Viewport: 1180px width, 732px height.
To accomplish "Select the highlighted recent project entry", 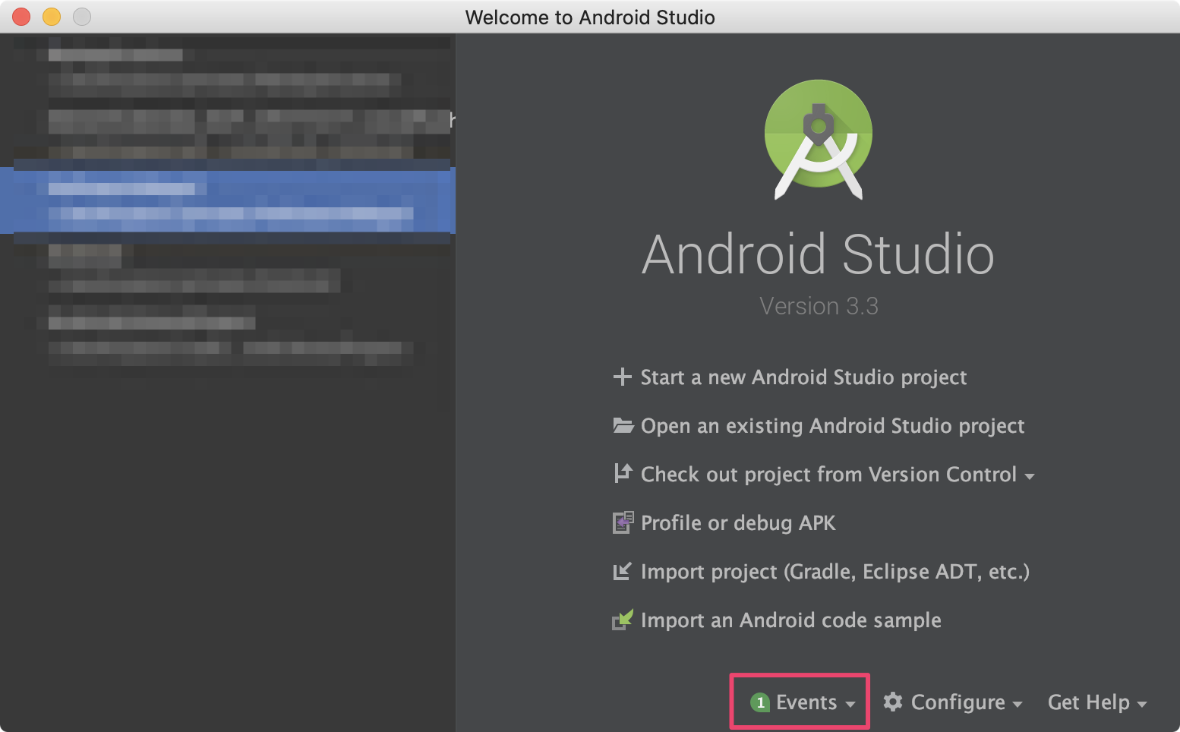I will [227, 200].
